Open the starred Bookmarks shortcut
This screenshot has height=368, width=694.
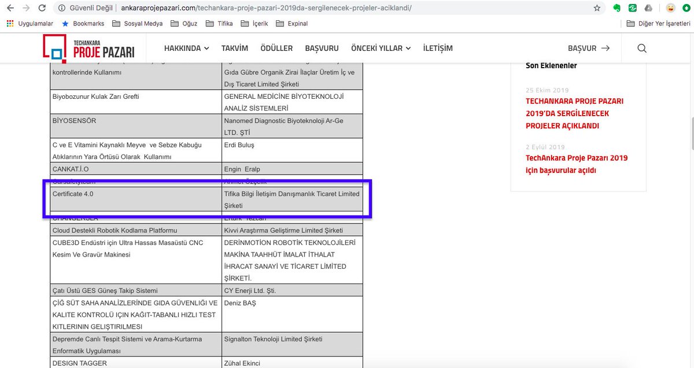pyautogui.click(x=83, y=24)
